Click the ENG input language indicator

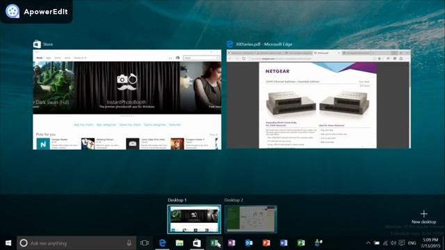(x=412, y=243)
